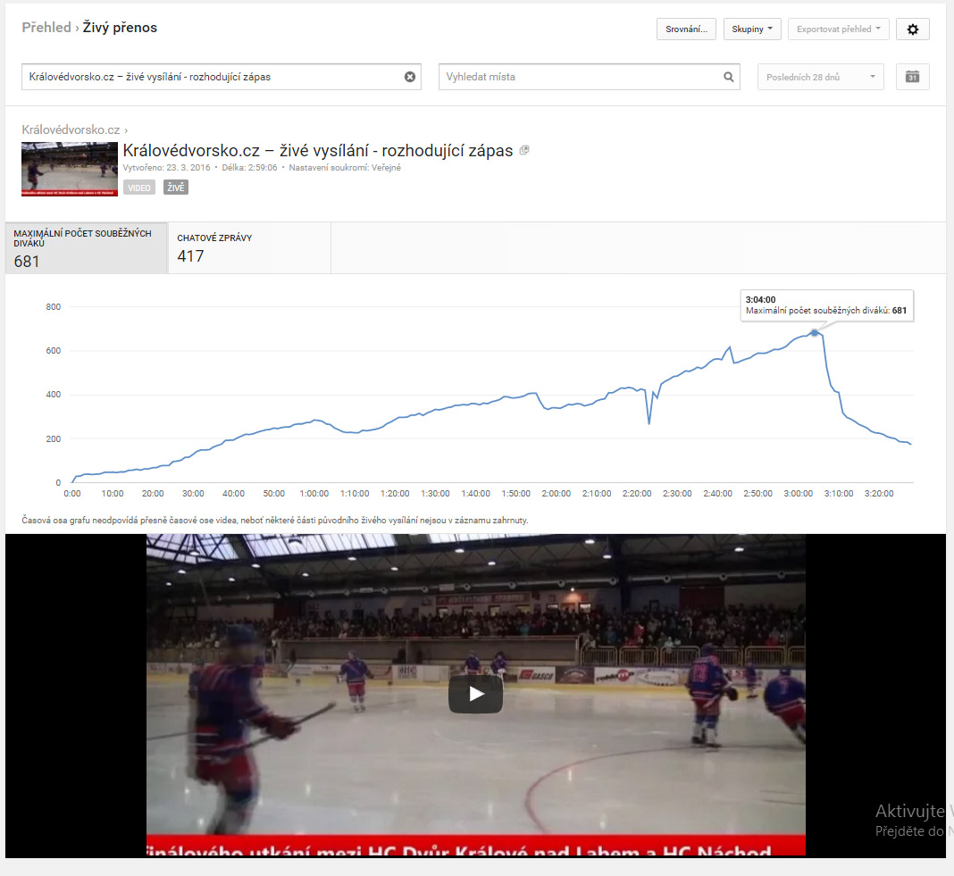The height and width of the screenshot is (876, 954).
Task: Play the hockey video preview
Action: [x=475, y=694]
